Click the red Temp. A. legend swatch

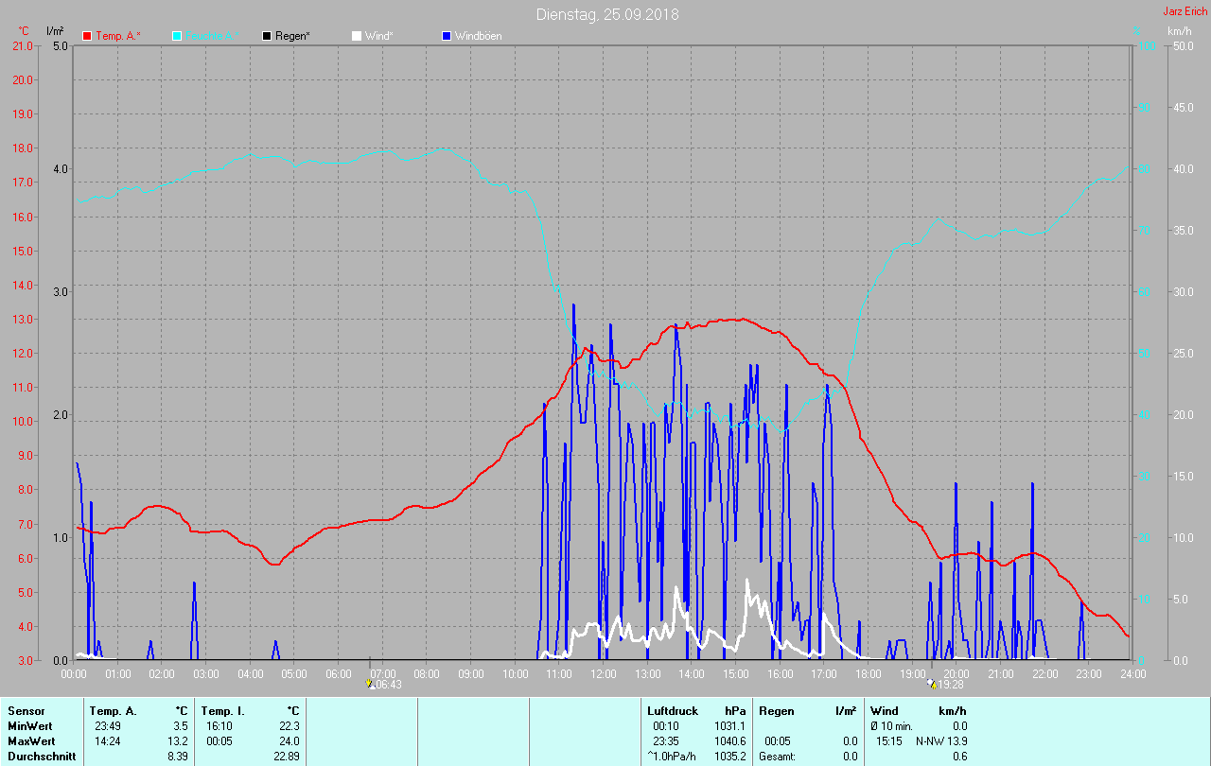click(87, 36)
